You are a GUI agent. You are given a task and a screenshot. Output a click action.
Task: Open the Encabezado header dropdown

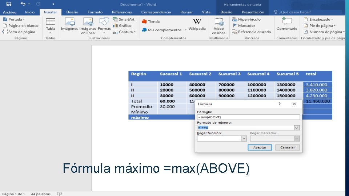pos(318,19)
